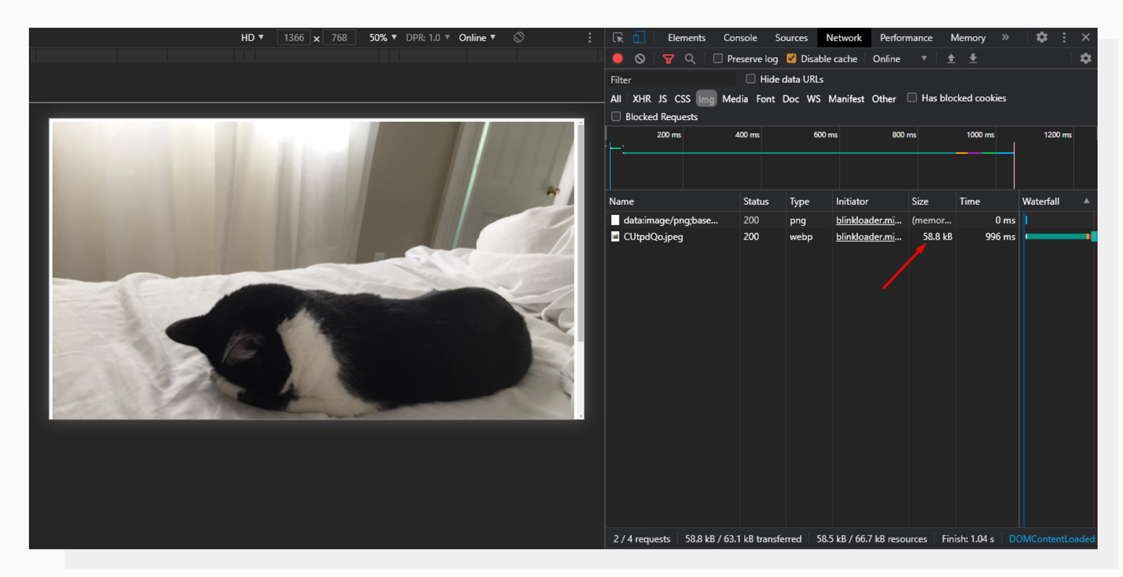
Task: Toggle the device toolbar icon
Action: tap(639, 37)
